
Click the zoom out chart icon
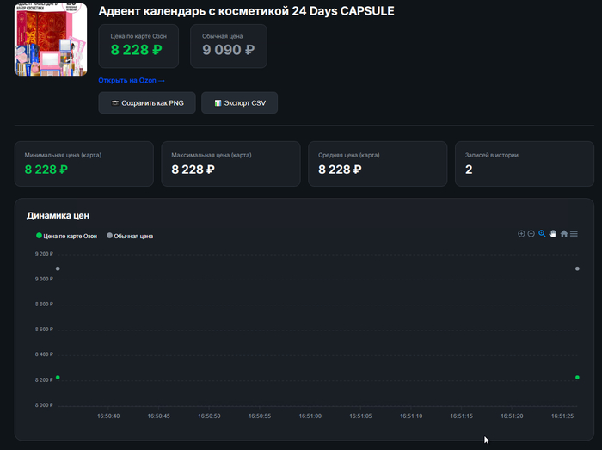tap(531, 234)
